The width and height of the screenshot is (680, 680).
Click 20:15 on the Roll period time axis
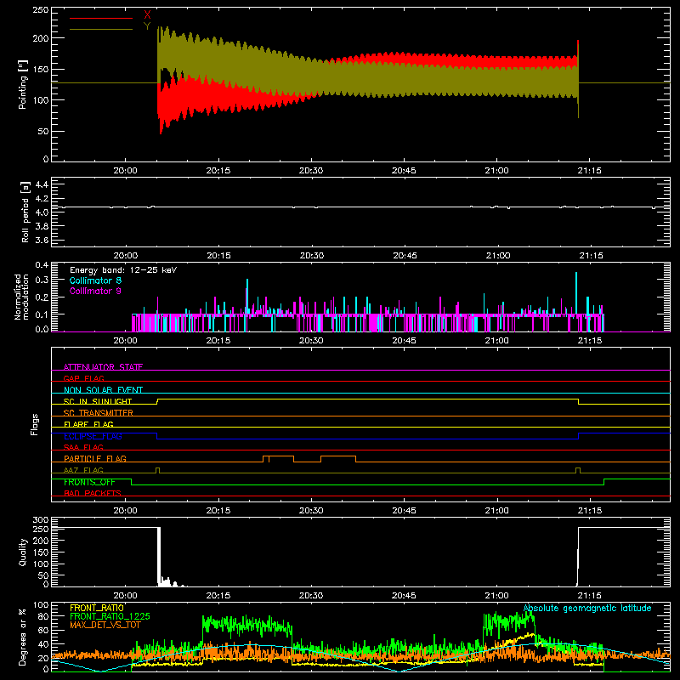coord(218,256)
